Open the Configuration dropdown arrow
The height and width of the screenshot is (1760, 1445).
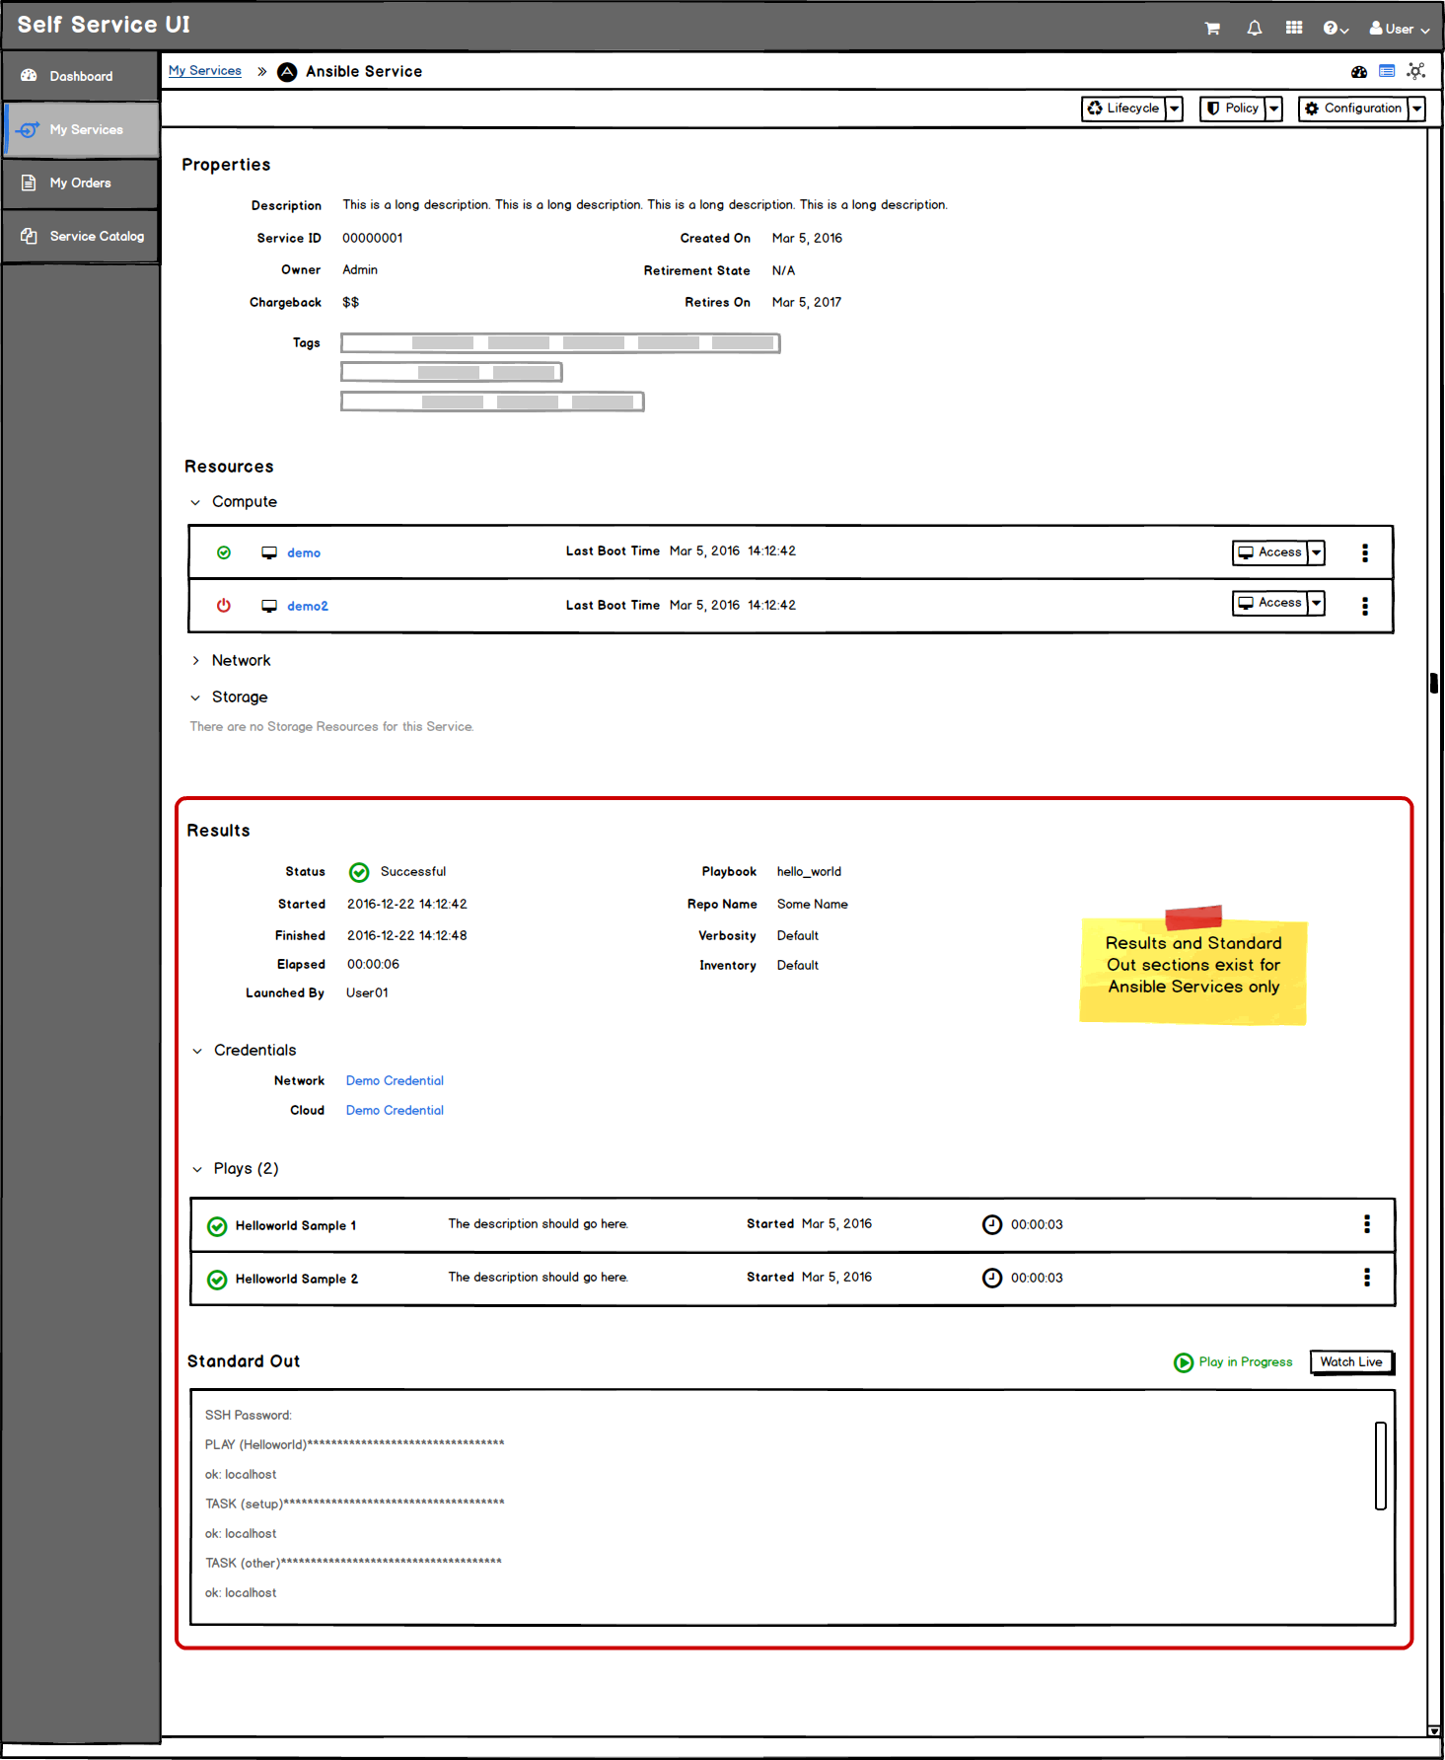[1416, 109]
